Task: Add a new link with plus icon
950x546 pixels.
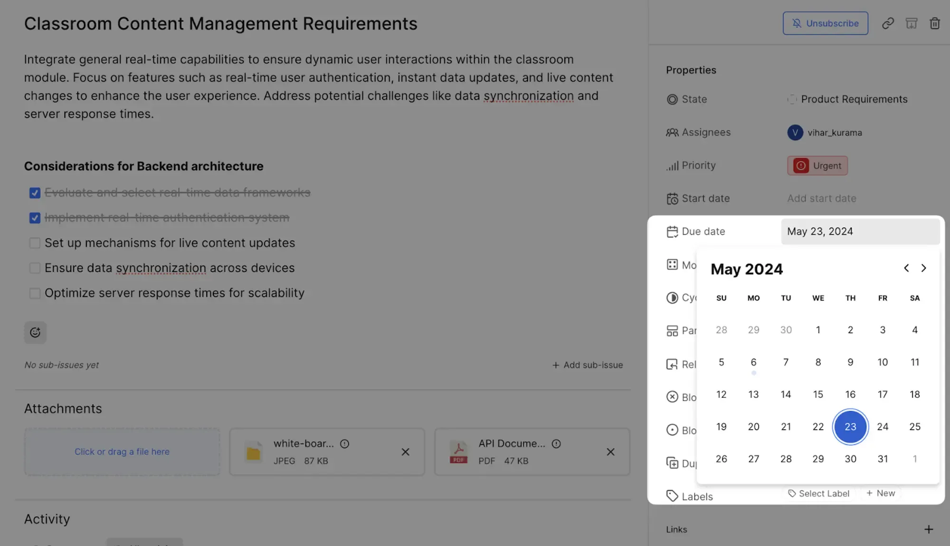Action: (929, 529)
